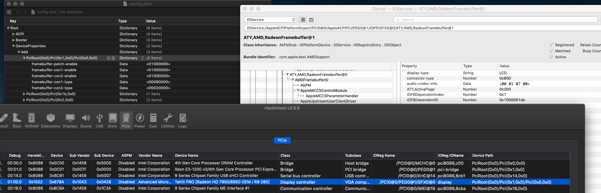Select the connector-type property row
Image resolution: width=601 pixels, height=193 pixels.
coord(500,78)
